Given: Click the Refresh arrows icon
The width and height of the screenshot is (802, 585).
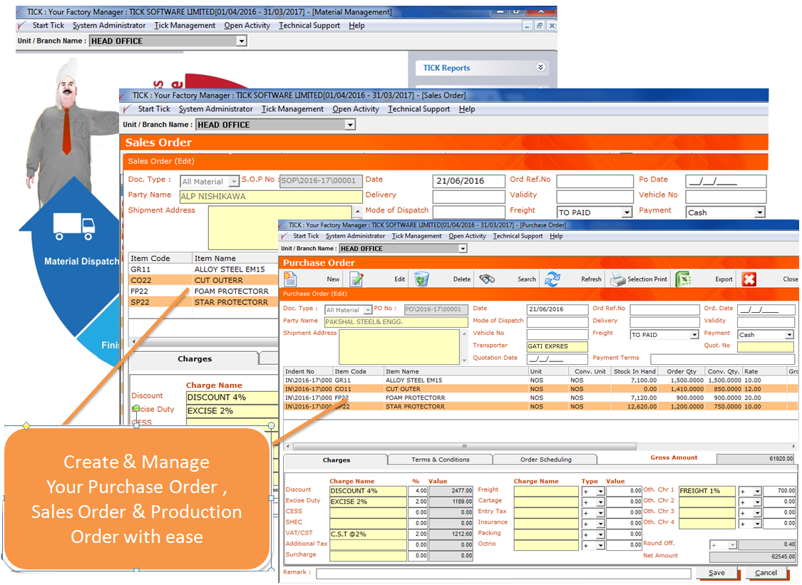Looking at the screenshot, I should pos(552,279).
